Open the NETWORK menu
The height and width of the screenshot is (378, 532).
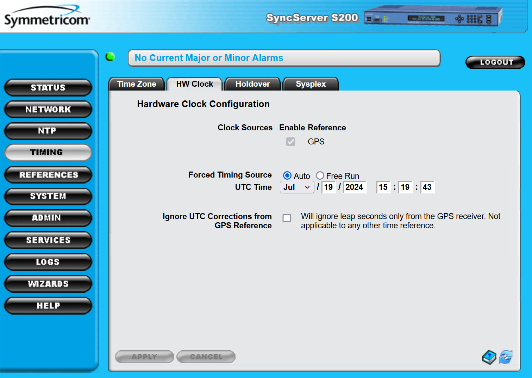click(x=48, y=109)
